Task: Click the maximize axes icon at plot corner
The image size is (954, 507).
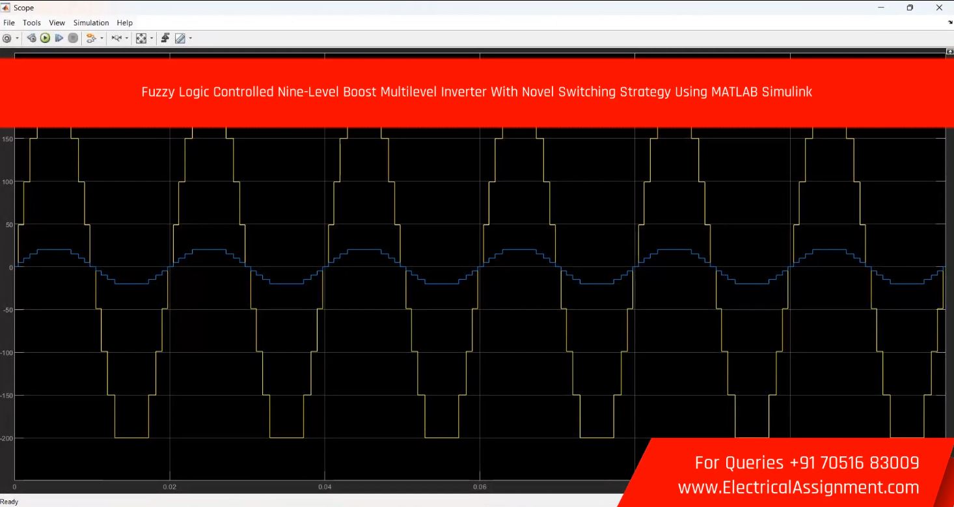Action: tap(950, 51)
